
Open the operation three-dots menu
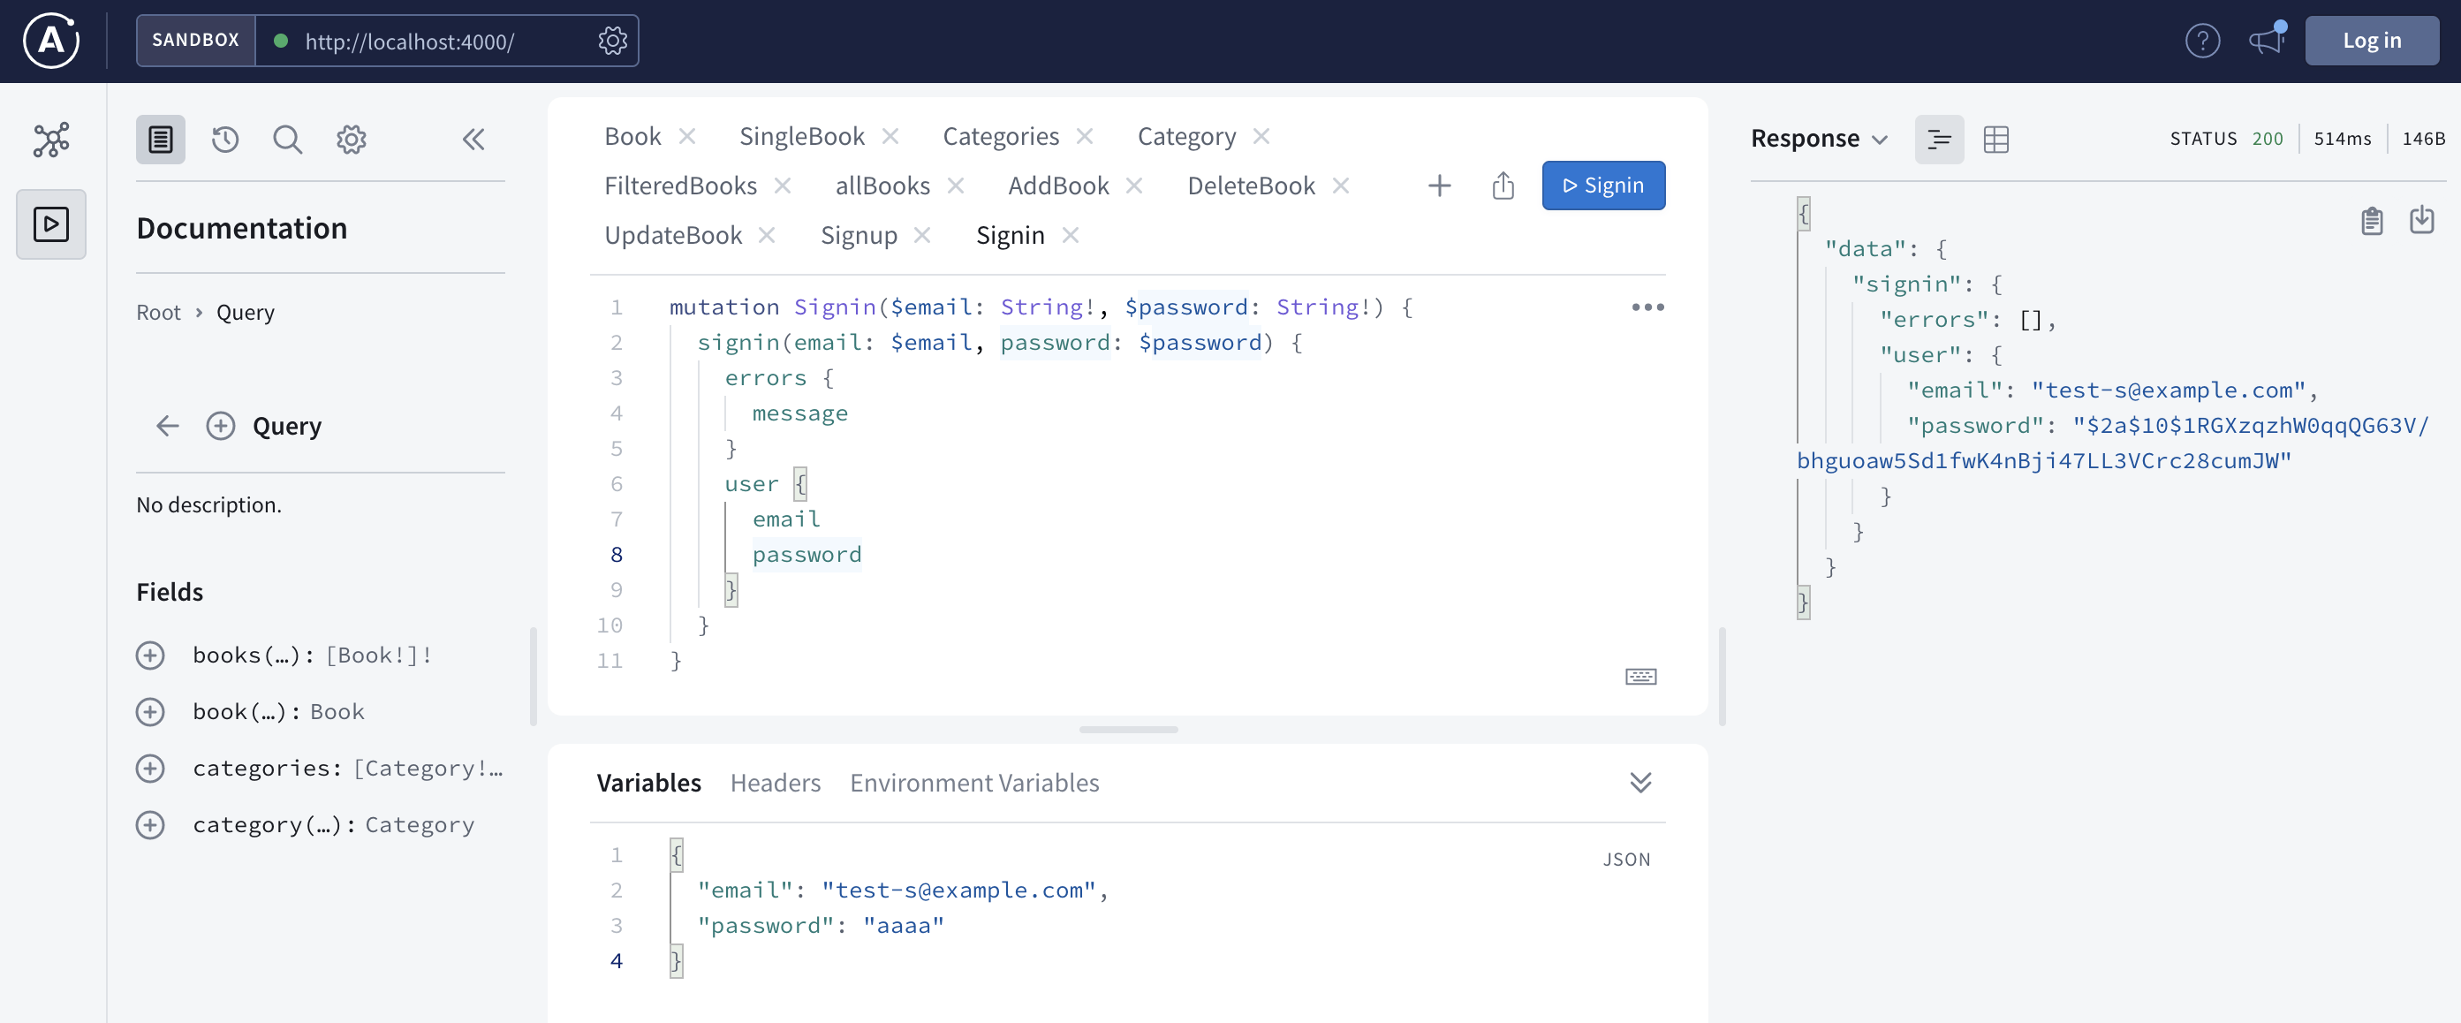click(x=1647, y=307)
